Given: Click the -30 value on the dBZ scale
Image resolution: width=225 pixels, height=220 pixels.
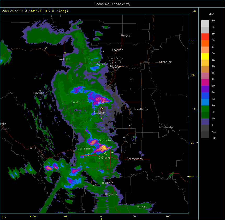Looking at the screenshot, I should click(x=214, y=138).
